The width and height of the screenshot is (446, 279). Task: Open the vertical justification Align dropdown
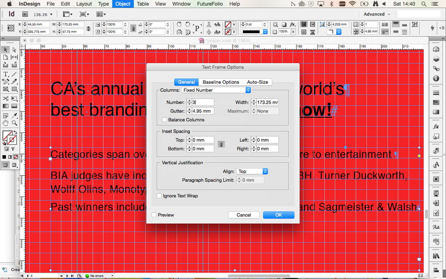(252, 171)
